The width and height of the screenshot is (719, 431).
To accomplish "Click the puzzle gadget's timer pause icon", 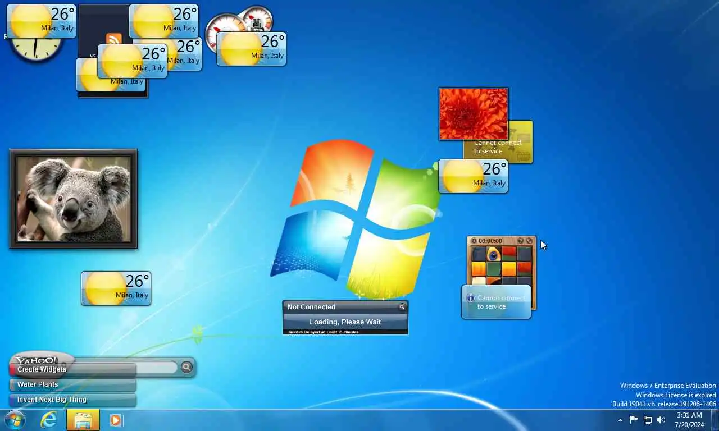I will pyautogui.click(x=474, y=241).
